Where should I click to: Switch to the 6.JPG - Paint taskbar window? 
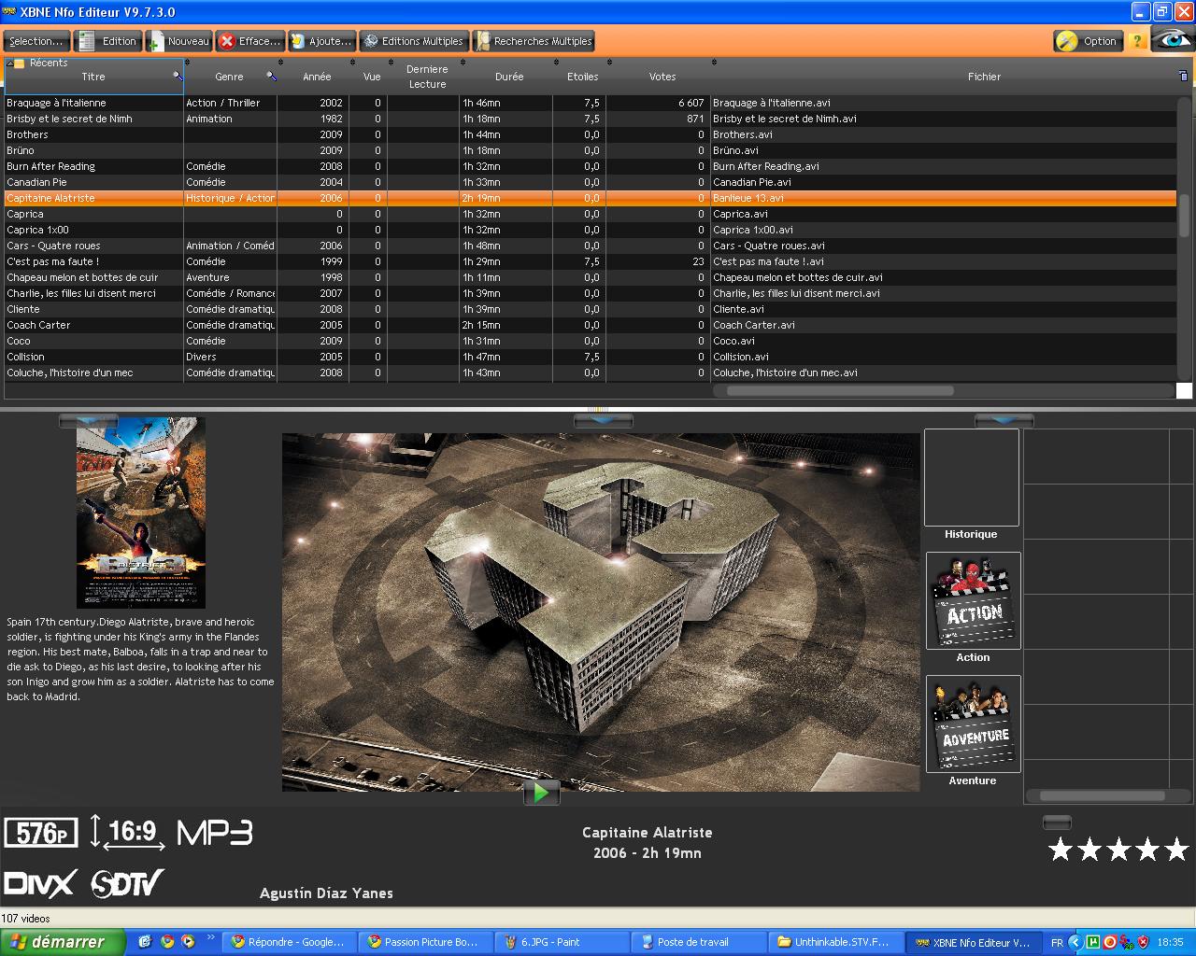click(x=562, y=942)
